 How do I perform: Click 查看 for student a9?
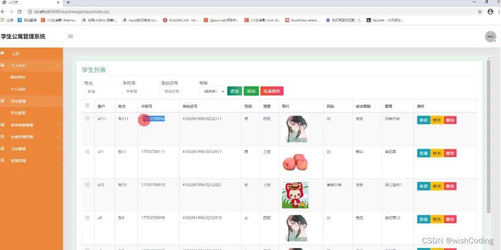[x=423, y=219]
